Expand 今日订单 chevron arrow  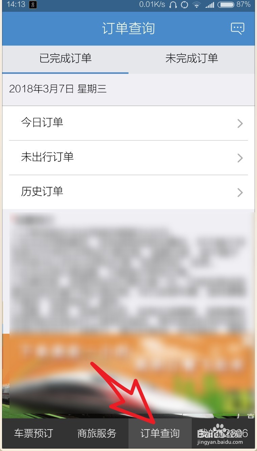(240, 123)
